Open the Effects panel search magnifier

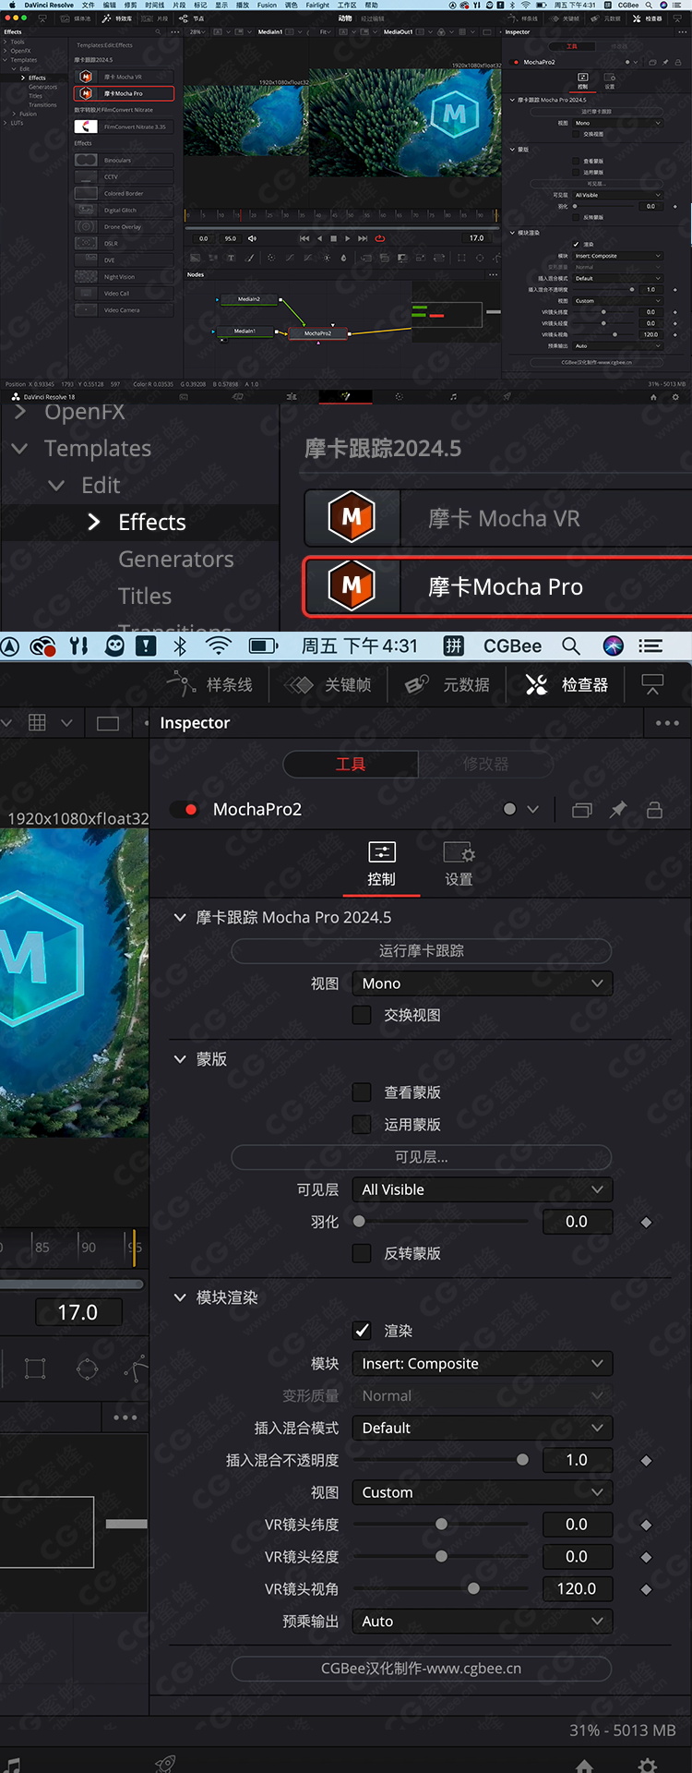point(158,31)
